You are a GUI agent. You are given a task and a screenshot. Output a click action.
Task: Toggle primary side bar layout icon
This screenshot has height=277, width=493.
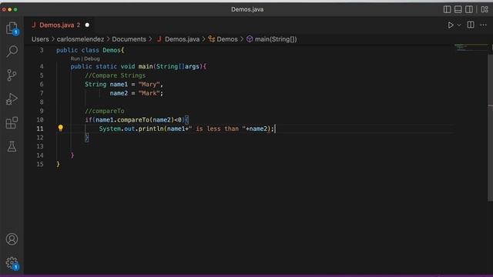point(447,9)
